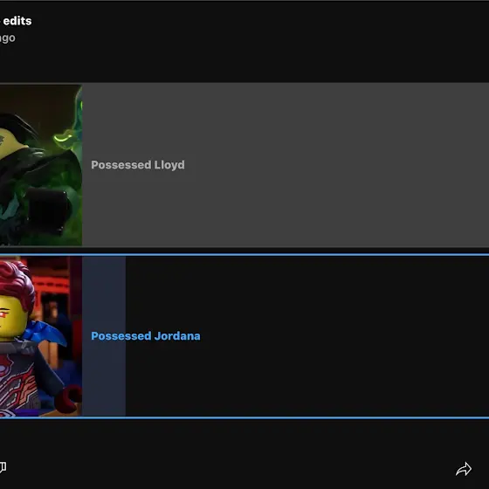Click the share arrow icon

464,469
